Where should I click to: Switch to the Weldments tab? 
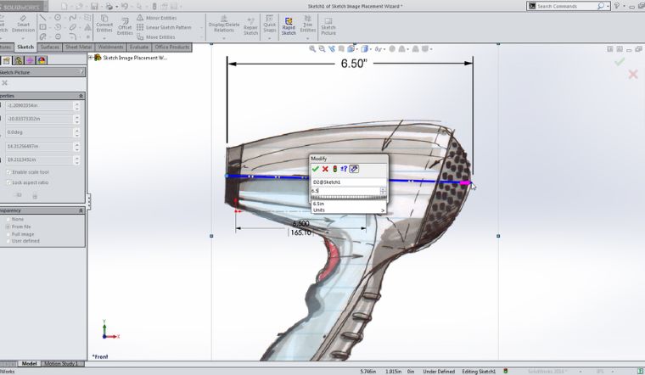110,47
